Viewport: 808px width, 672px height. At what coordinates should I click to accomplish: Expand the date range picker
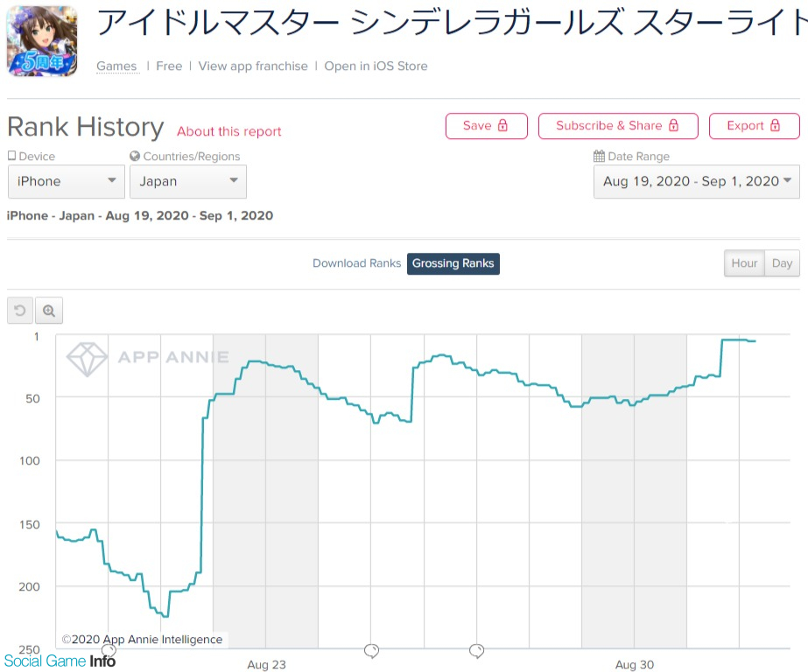pyautogui.click(x=696, y=181)
